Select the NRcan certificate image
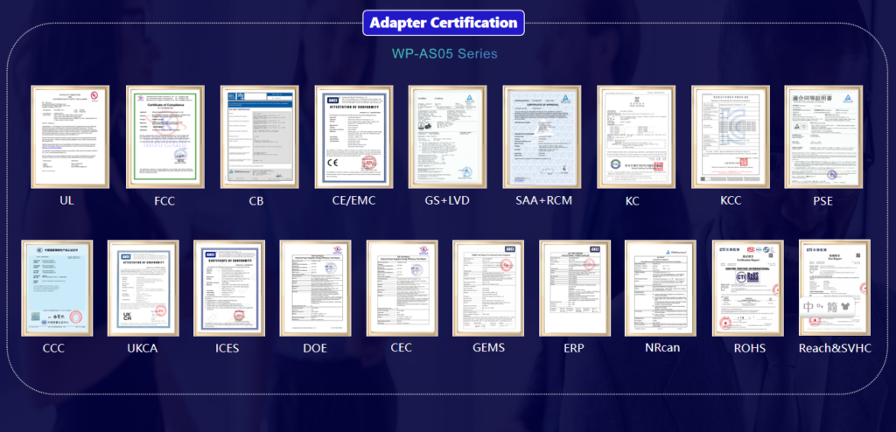The width and height of the screenshot is (896, 432). click(661, 289)
